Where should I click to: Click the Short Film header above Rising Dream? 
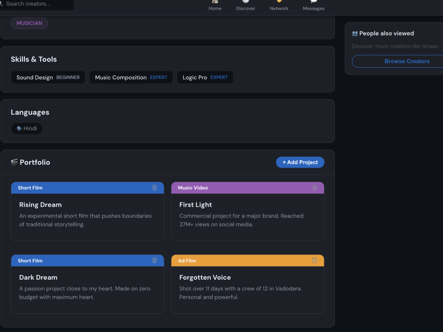pos(88,188)
